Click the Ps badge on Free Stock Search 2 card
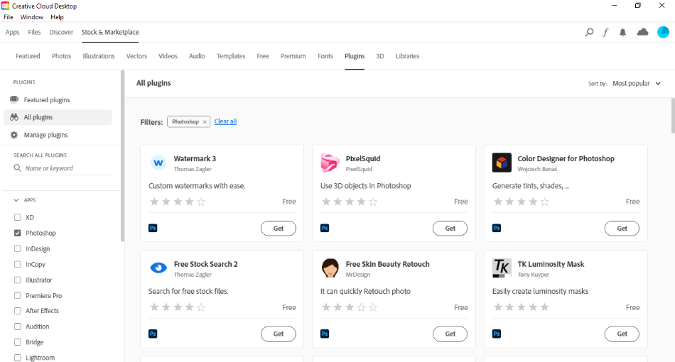Screen dimensions: 675x362 [153, 334]
